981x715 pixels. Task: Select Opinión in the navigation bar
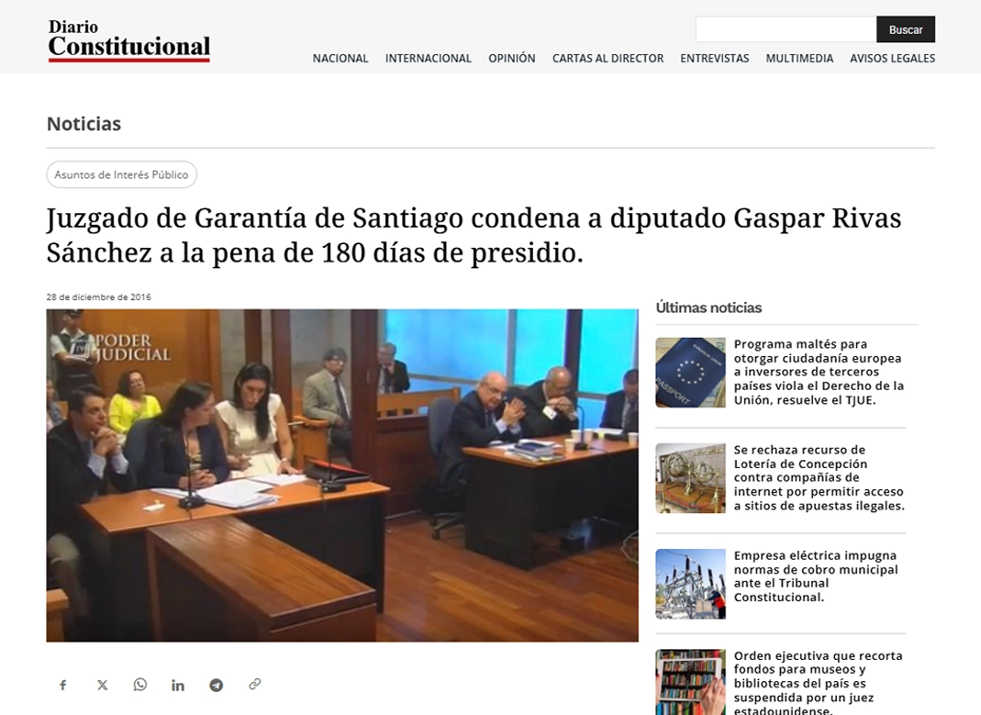pos(511,58)
